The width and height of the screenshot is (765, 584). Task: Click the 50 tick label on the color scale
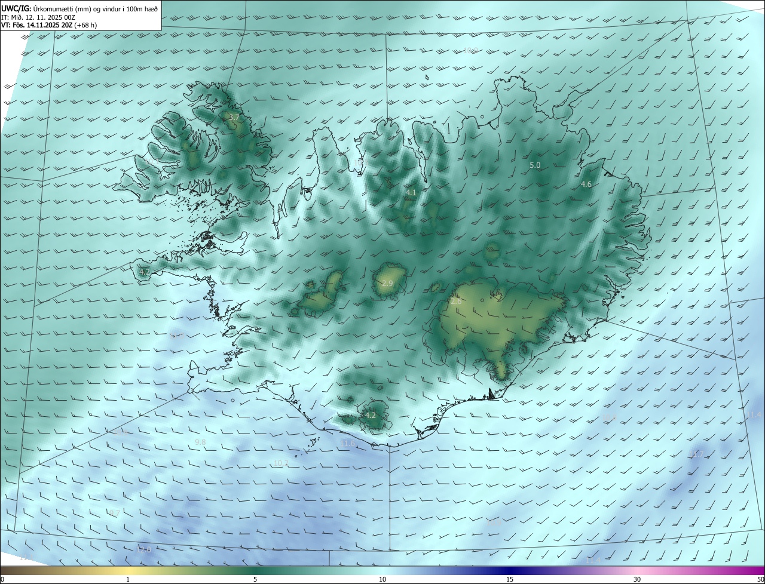[760, 579]
